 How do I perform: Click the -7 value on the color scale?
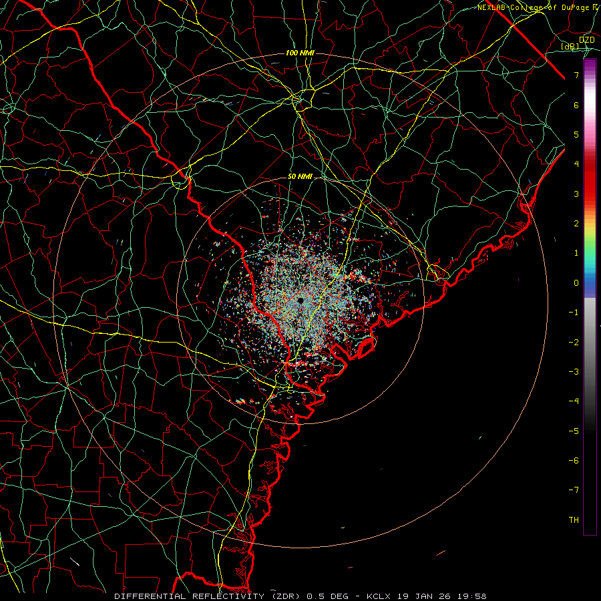pos(574,490)
